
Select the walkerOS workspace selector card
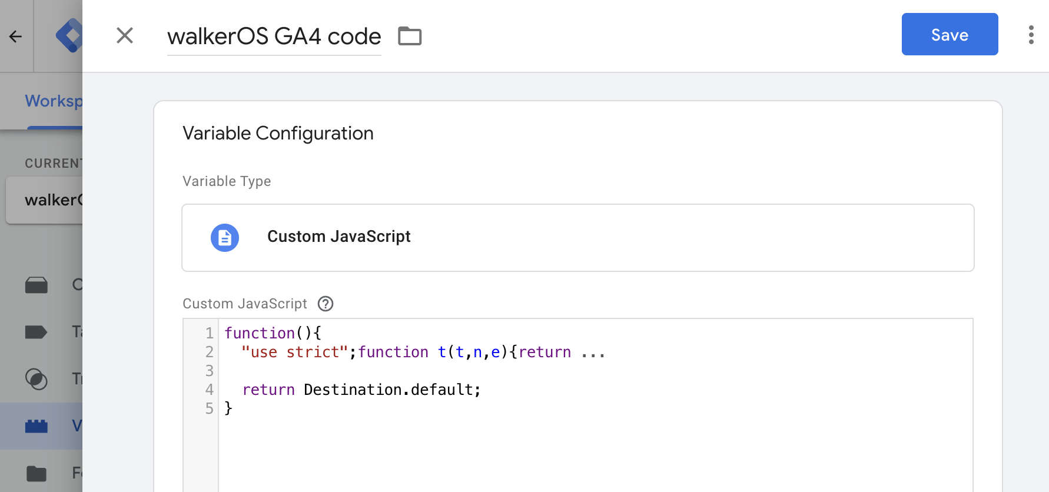point(44,200)
